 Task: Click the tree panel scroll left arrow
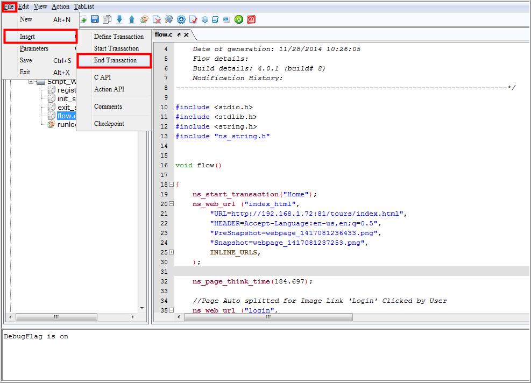[x=11, y=317]
